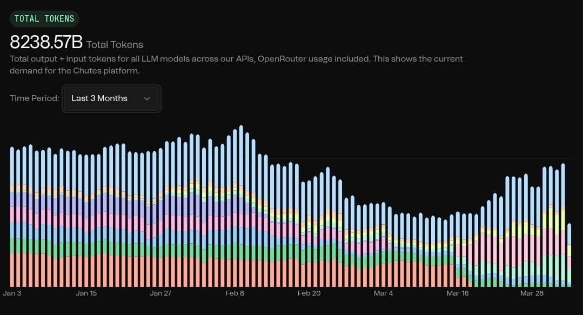The height and width of the screenshot is (315, 583).
Task: Click the Jan 15 axis label
Action: (86, 293)
